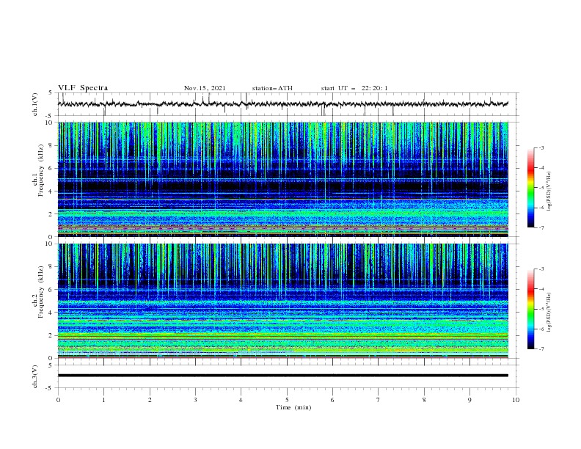Click time axis tick label "7"
This screenshot has height=449, width=581.
click(379, 400)
